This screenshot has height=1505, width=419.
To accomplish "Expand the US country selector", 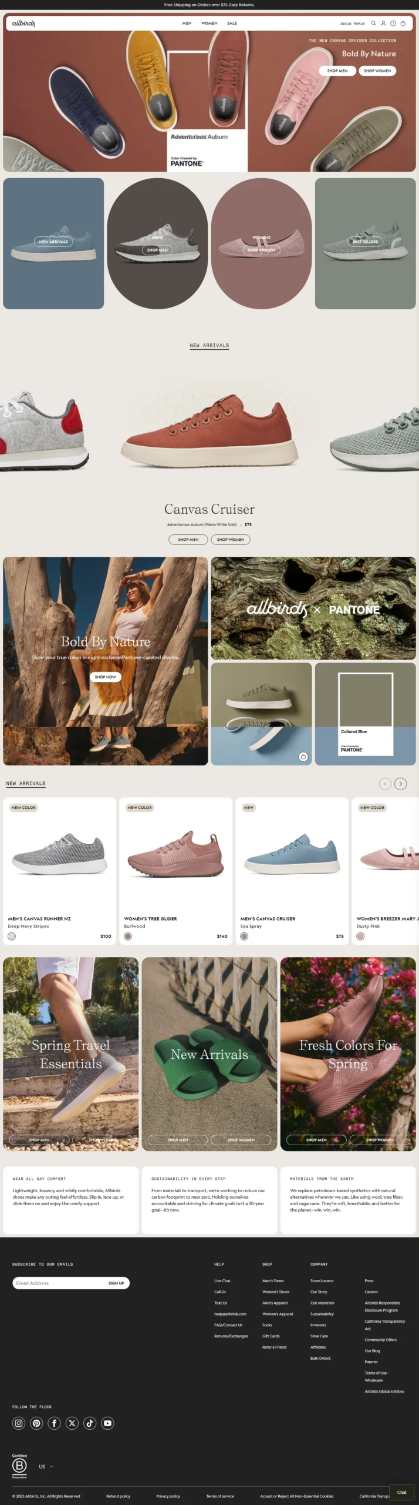I will pos(46,1467).
